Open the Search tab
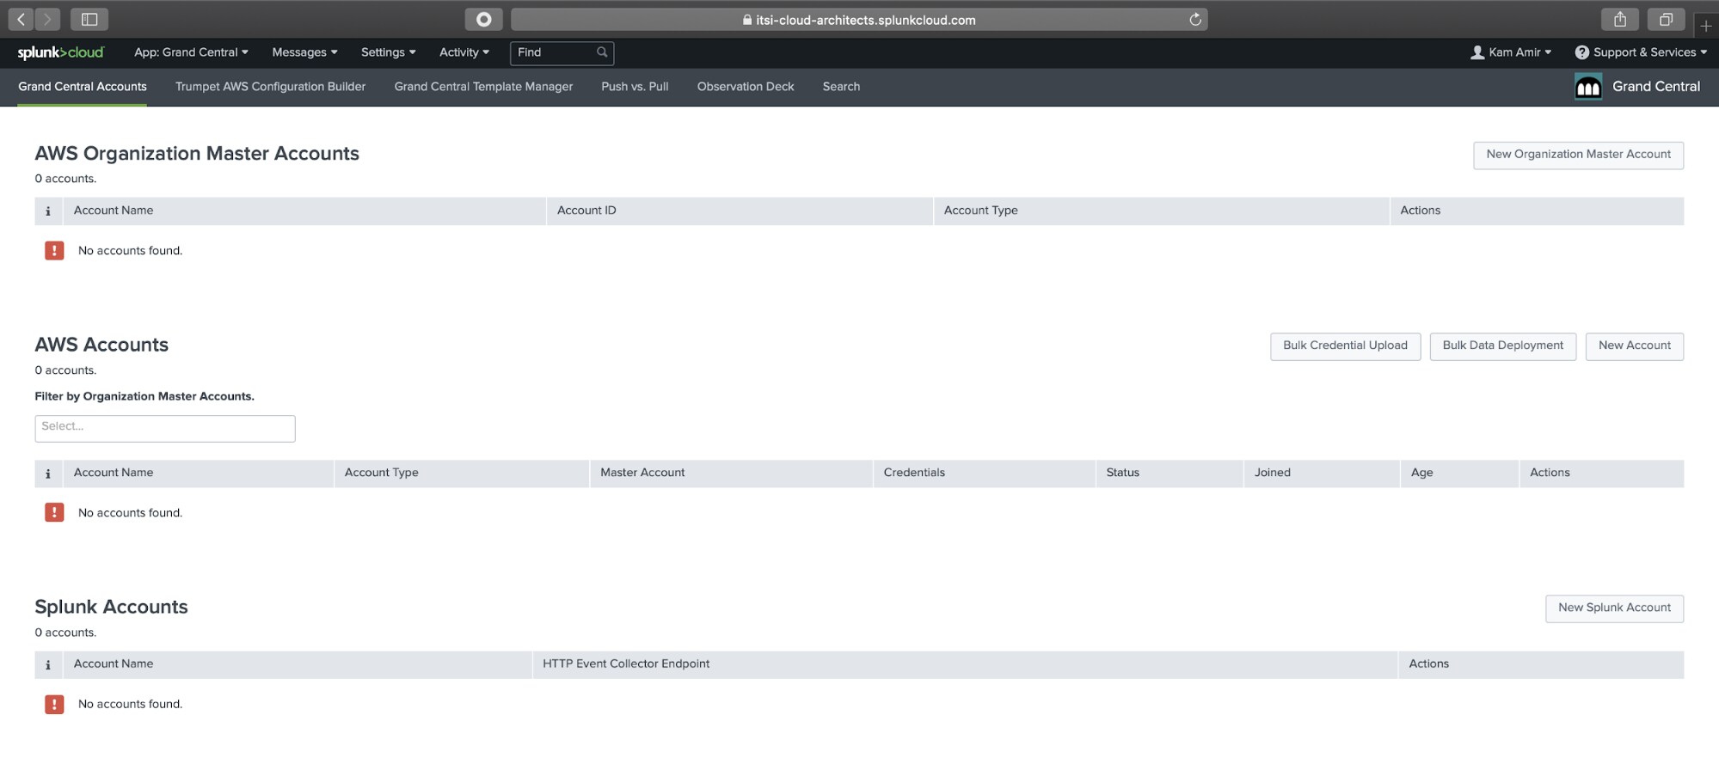1719x764 pixels. point(841,87)
